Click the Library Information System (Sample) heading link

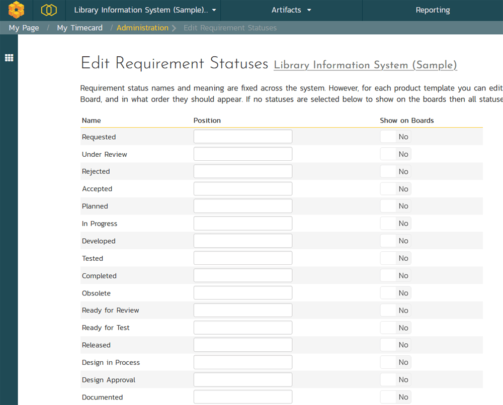[x=365, y=65]
